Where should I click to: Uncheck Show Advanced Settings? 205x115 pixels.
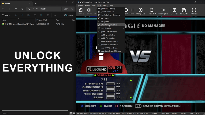pyautogui.click(x=109, y=45)
